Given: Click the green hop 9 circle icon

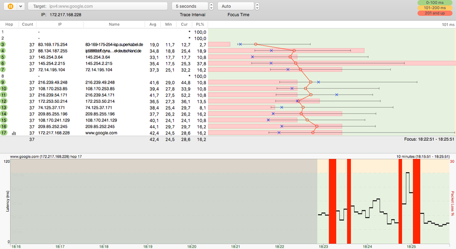Looking at the screenshot, I should [x=3, y=82].
